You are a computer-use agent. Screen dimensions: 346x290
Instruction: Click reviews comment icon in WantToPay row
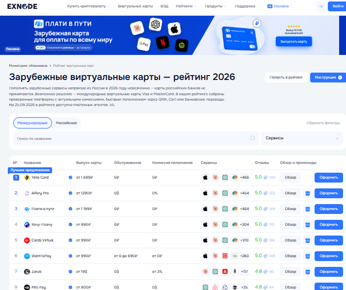coord(266,256)
